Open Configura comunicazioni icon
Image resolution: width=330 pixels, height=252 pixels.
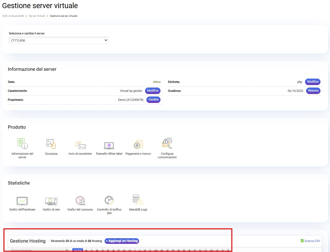coord(167,144)
